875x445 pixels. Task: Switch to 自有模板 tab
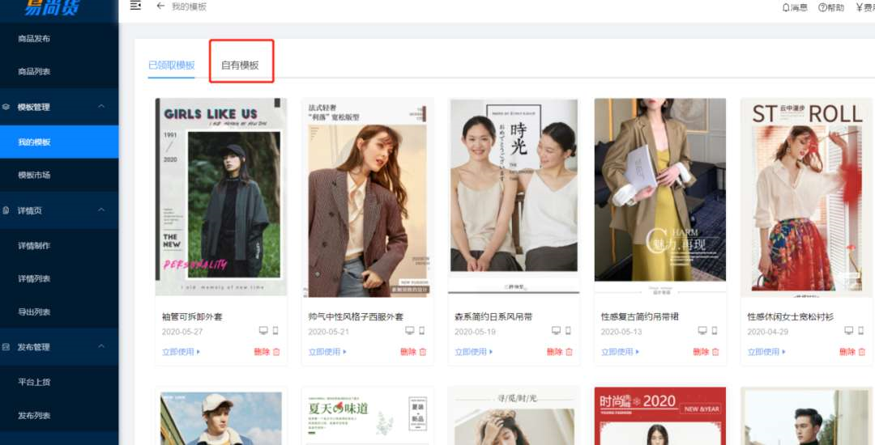click(x=240, y=66)
